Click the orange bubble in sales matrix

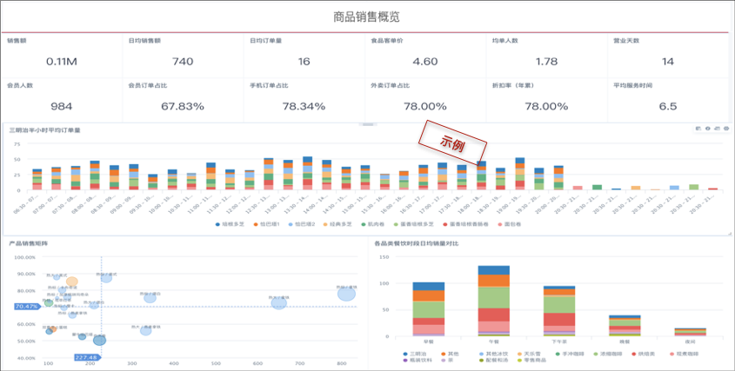click(71, 282)
